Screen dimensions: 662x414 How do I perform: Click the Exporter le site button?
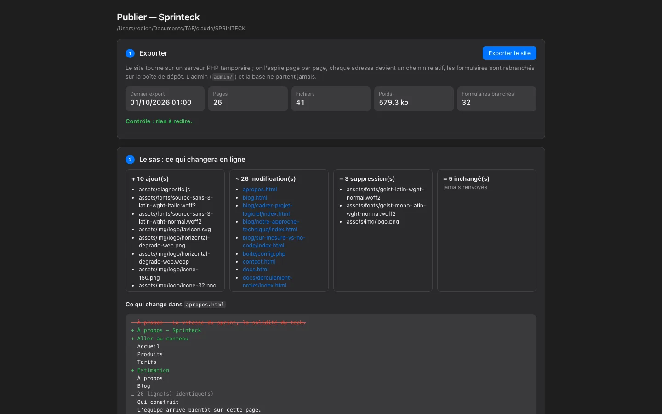point(509,53)
